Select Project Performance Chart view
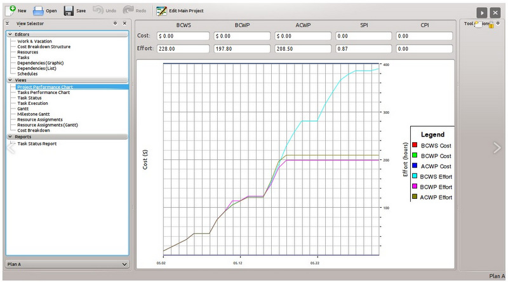The image size is (508, 282). click(45, 87)
